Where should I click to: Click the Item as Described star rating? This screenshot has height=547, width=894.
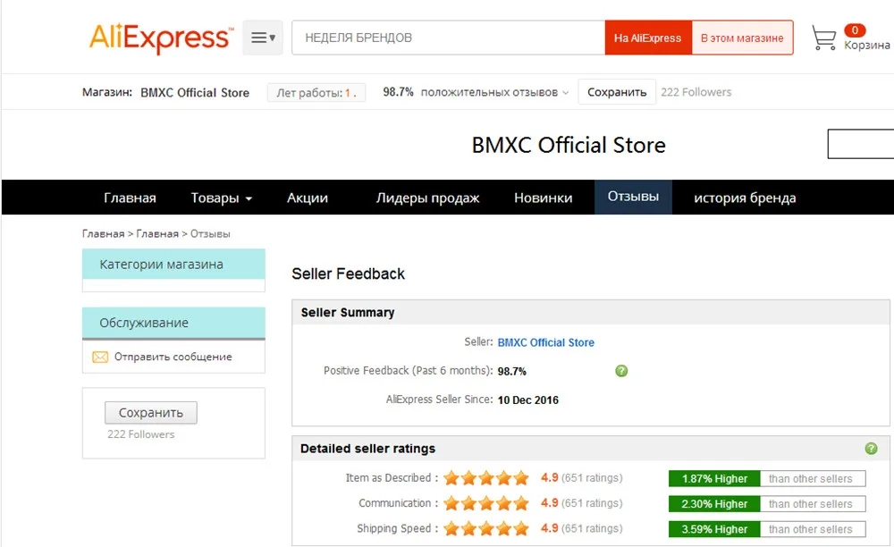click(x=486, y=478)
